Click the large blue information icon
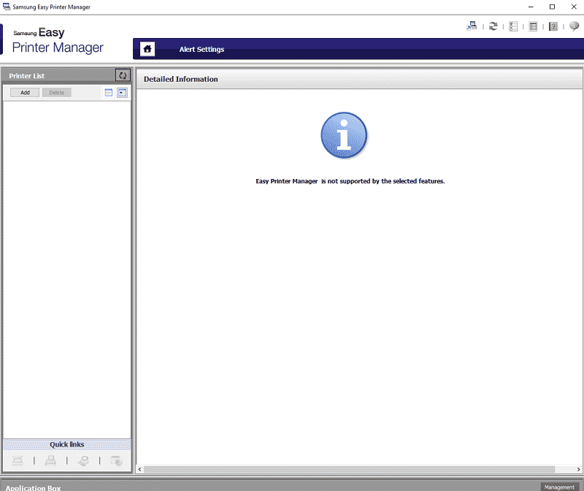584x491 pixels. pos(344,135)
